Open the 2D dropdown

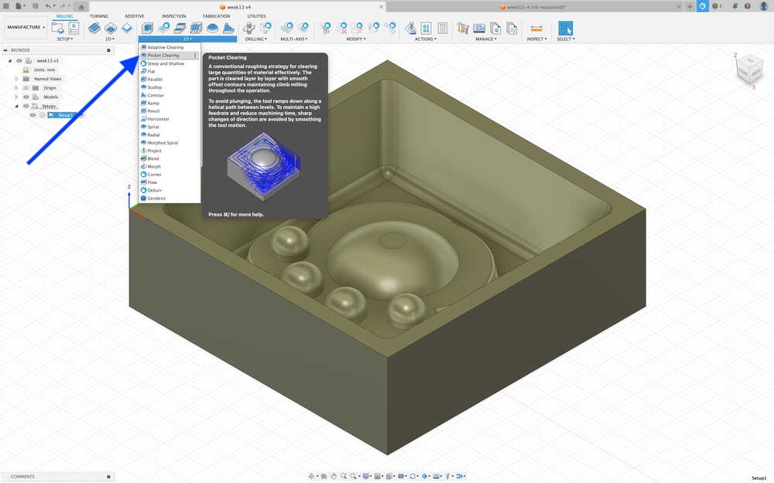pyautogui.click(x=110, y=39)
